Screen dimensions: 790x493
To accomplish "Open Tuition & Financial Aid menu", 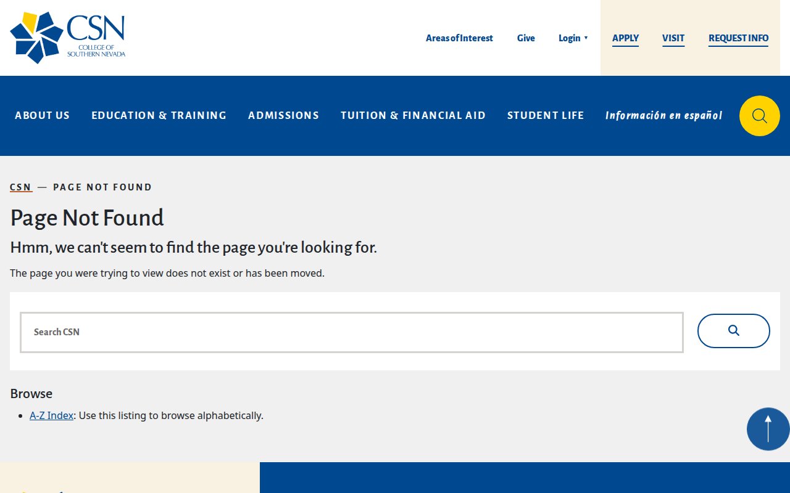I will (413, 115).
